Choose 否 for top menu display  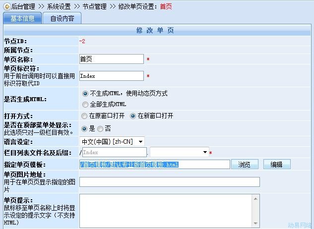point(100,128)
